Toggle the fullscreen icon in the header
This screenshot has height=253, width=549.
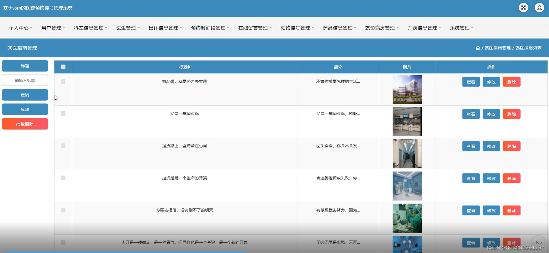523,8
